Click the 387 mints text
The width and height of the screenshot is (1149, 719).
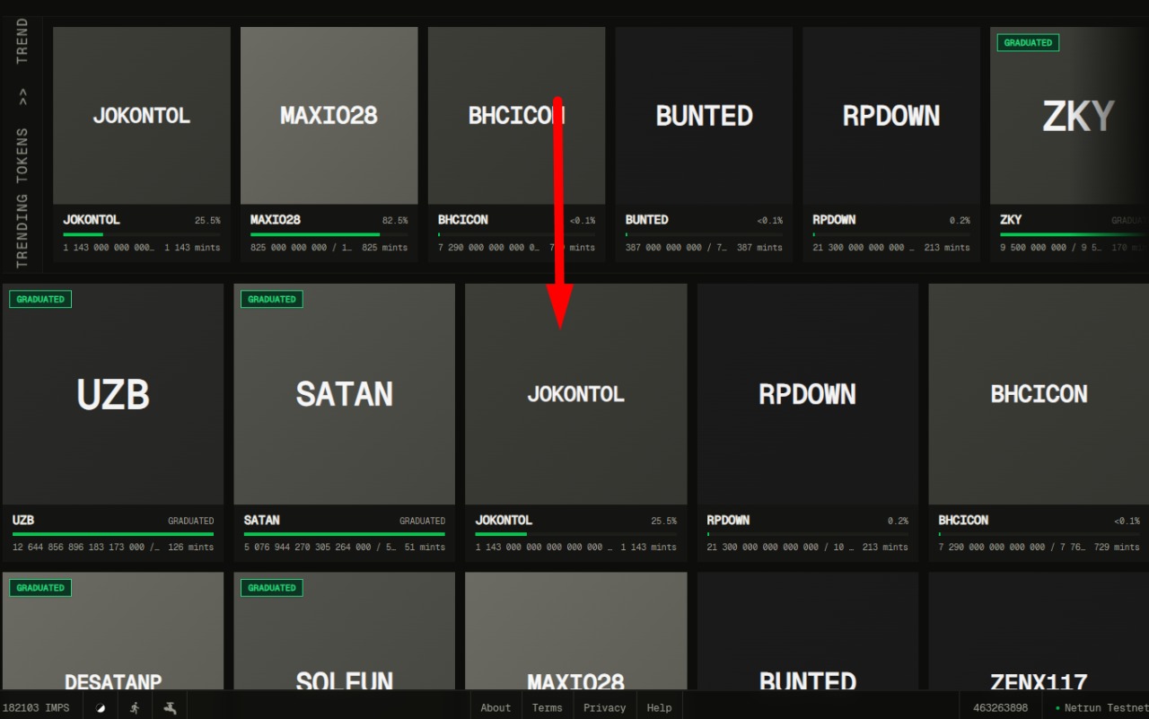759,248
